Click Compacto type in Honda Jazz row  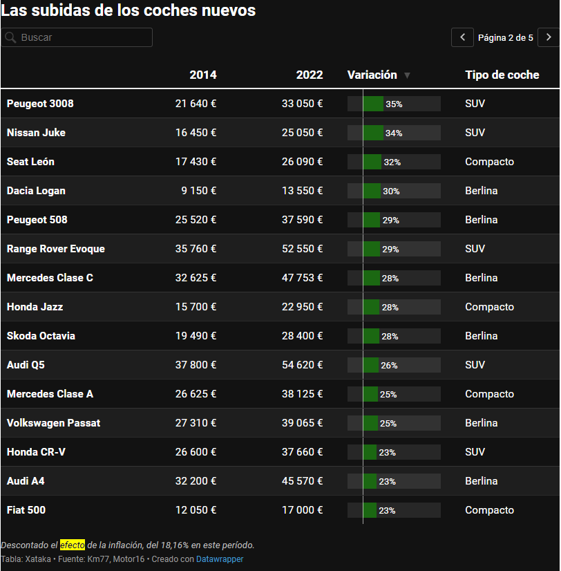coord(489,307)
